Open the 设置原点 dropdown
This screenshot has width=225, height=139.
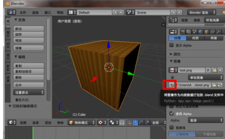tap(28, 93)
